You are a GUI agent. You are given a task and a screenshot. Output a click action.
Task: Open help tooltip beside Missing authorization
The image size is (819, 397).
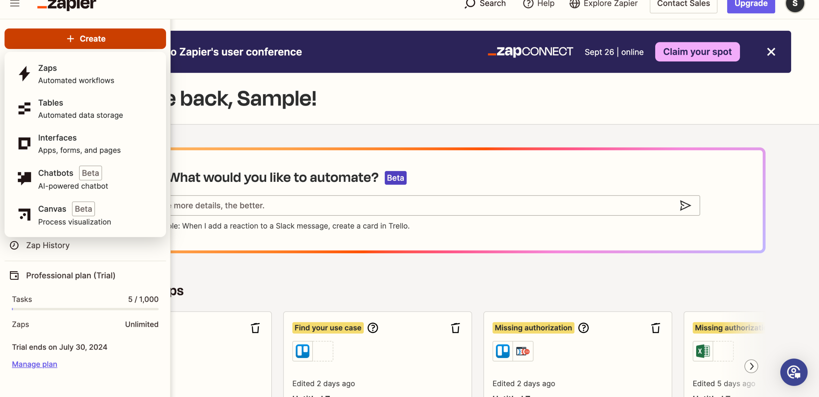click(x=584, y=328)
